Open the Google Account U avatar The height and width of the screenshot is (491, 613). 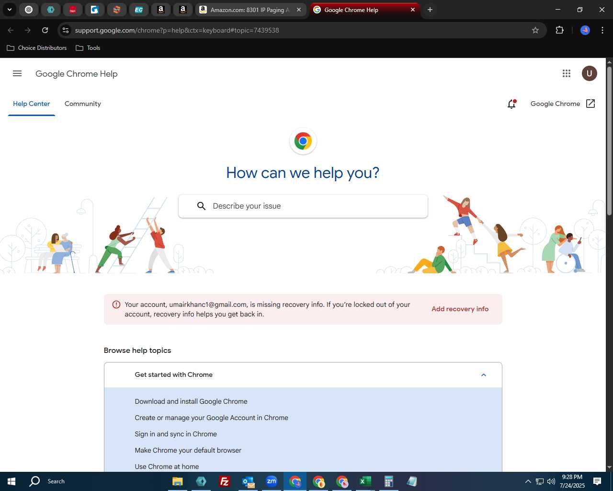590,73
